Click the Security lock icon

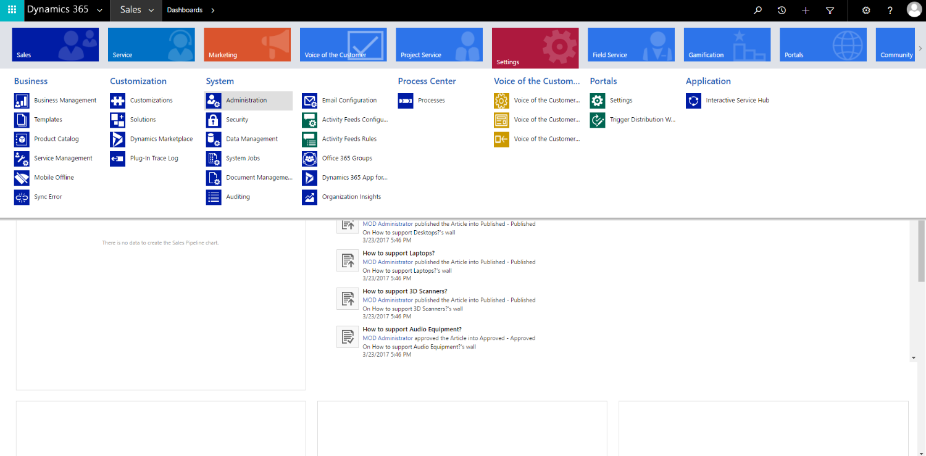click(214, 120)
